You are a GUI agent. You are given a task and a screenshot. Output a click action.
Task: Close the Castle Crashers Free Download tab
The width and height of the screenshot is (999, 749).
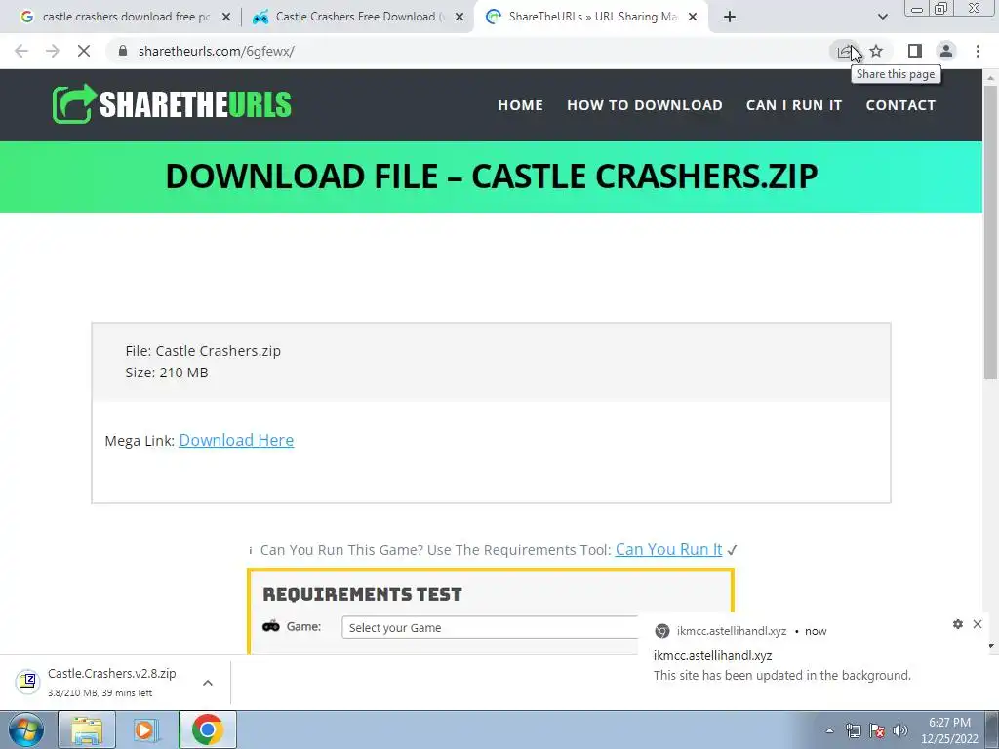[460, 18]
